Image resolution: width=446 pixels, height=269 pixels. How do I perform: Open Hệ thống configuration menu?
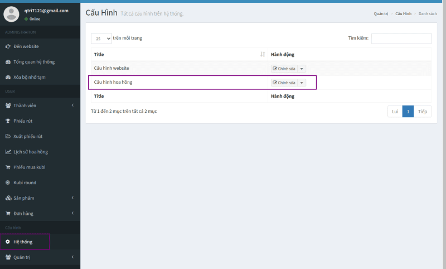pyautogui.click(x=40, y=242)
